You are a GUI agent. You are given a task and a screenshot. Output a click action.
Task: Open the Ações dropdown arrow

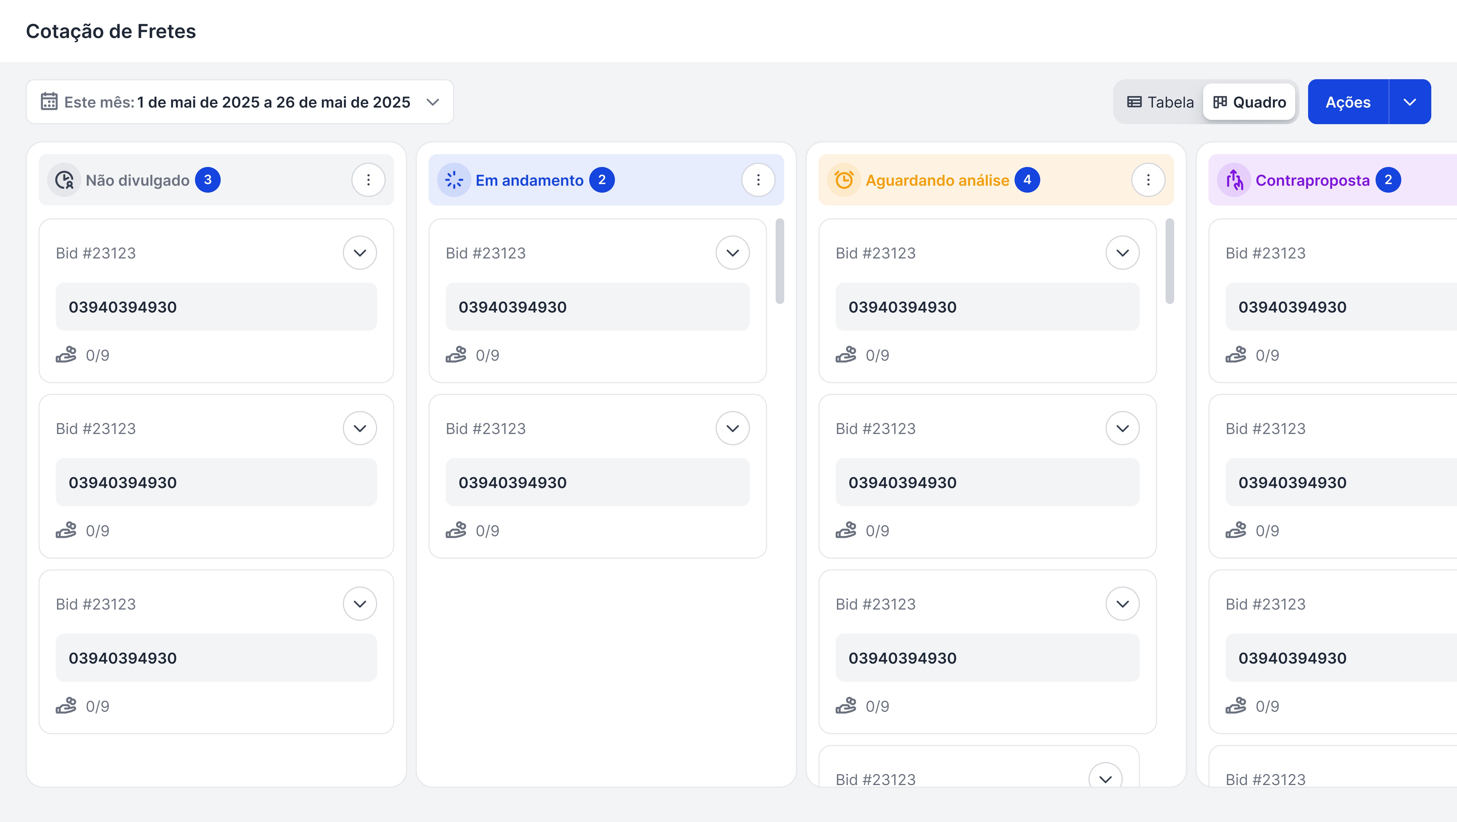[x=1410, y=102]
